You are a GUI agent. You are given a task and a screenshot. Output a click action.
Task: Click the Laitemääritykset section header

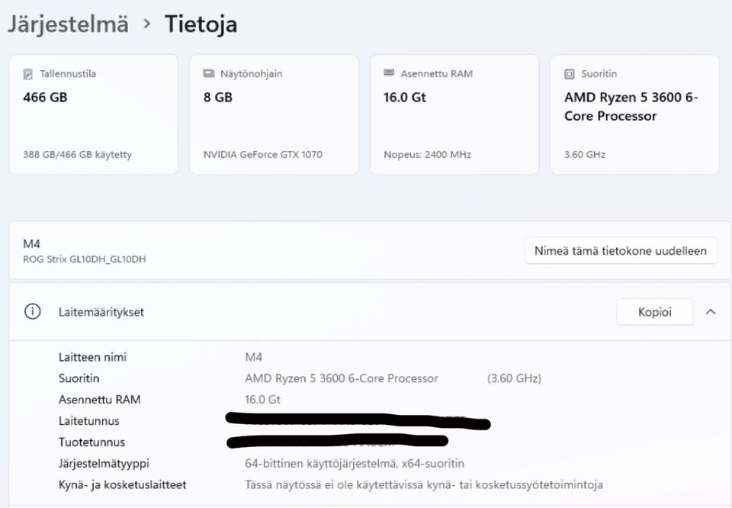point(101,312)
